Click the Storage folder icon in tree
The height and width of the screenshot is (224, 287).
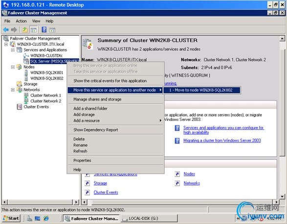(19, 84)
